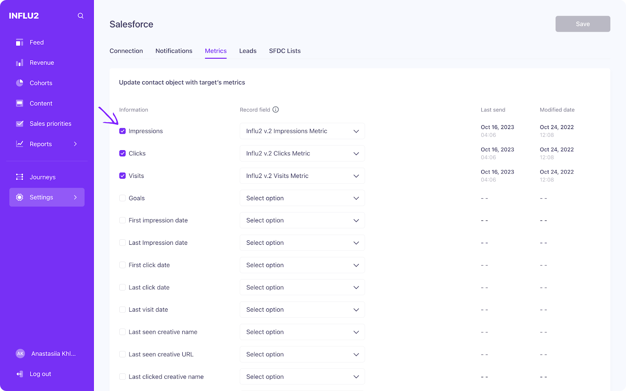626x391 pixels.
Task: Open the First click date record field dropdown
Action: 302,265
